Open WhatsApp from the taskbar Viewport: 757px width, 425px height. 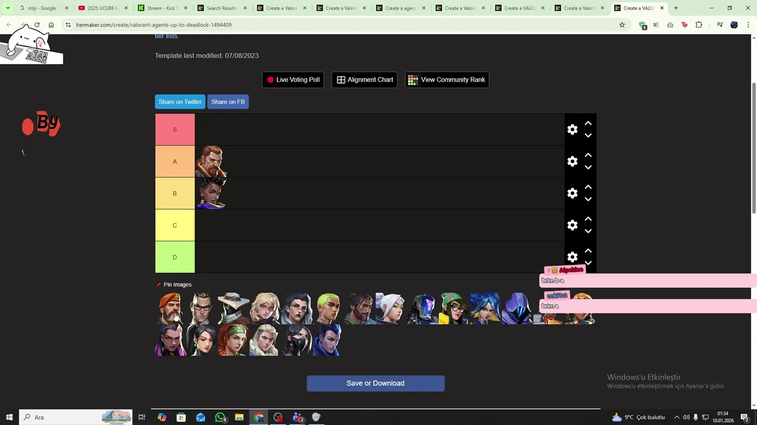click(220, 417)
